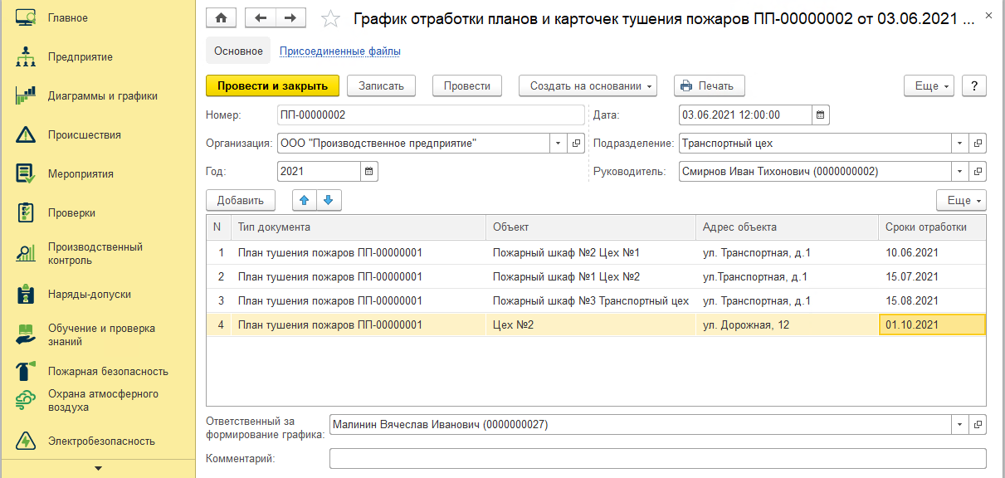Open the Ответственный record in a form
The height and width of the screenshot is (478, 1005).
pyautogui.click(x=978, y=425)
